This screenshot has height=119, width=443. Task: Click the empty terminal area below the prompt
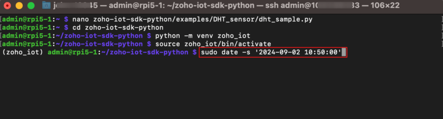221,88
